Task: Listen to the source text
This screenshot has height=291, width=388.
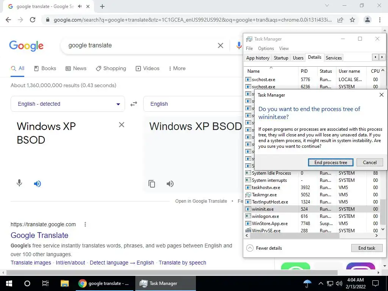Action: tap(38, 184)
